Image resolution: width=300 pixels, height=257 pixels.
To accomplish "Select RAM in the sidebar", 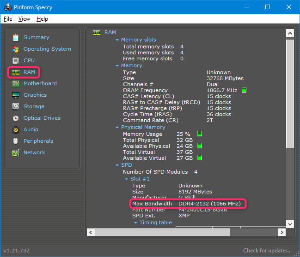I will coord(29,72).
